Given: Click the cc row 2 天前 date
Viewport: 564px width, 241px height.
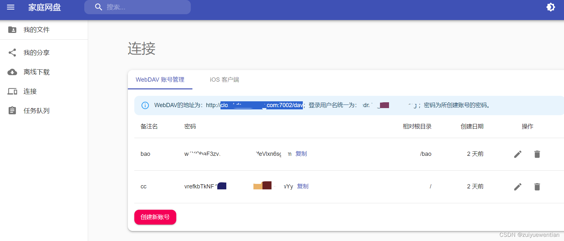Looking at the screenshot, I should tap(475, 186).
